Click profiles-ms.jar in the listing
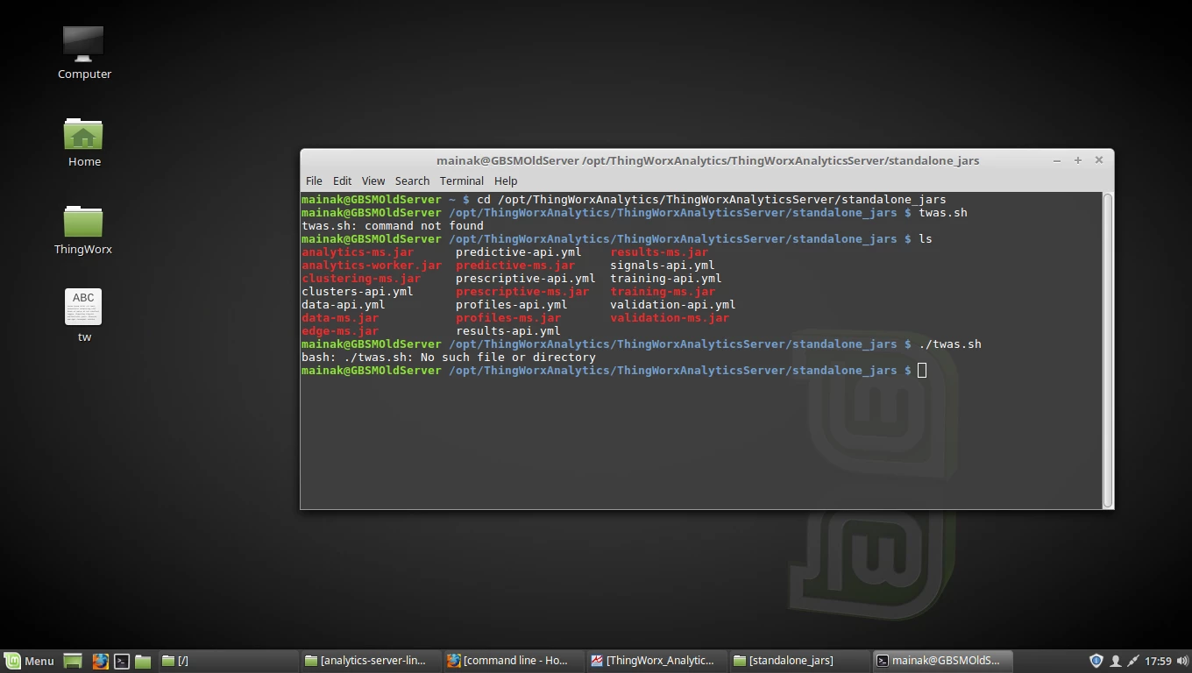Screen dimensions: 1192x673 [x=508, y=318]
